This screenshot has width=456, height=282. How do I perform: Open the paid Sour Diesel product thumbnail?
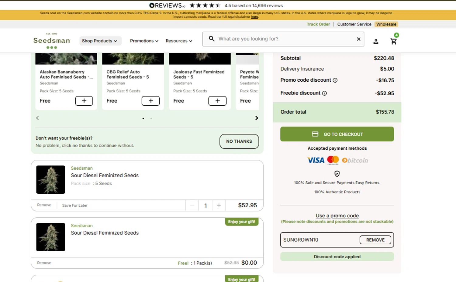50,180
